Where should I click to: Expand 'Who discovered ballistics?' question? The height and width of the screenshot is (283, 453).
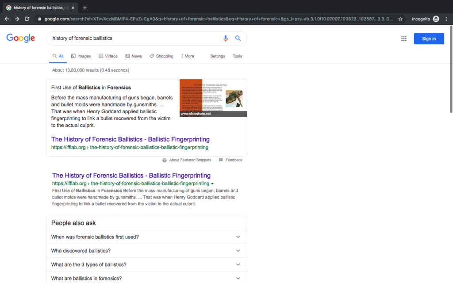146,251
